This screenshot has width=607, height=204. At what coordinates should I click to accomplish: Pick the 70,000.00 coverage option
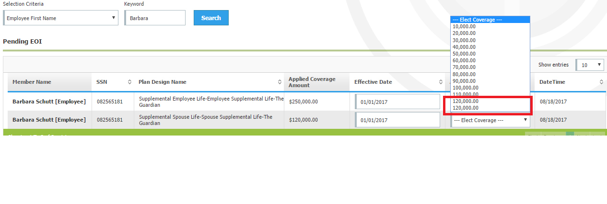464,68
